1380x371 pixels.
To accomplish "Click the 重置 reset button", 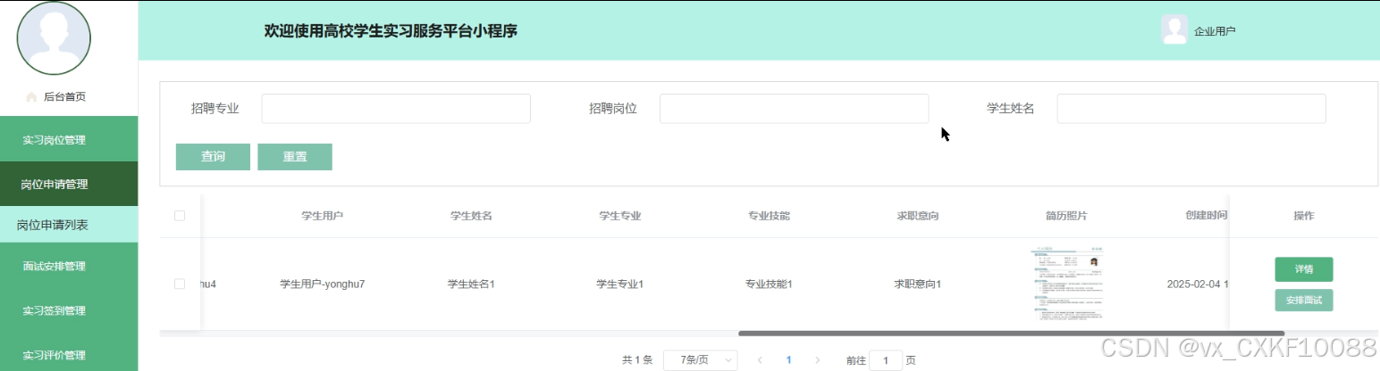I will click(x=295, y=156).
